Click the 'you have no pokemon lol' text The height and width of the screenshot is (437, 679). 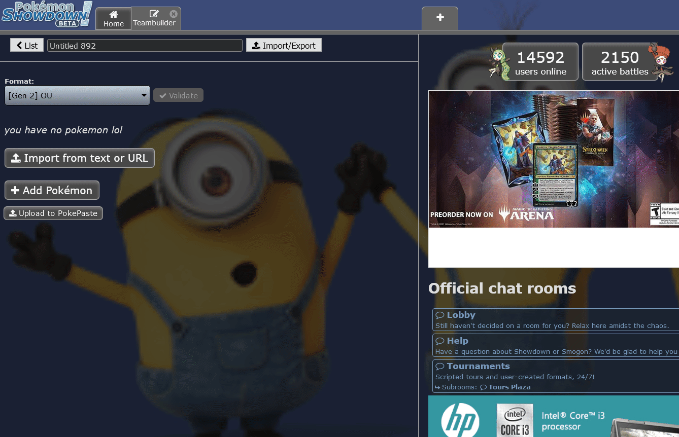click(x=63, y=130)
